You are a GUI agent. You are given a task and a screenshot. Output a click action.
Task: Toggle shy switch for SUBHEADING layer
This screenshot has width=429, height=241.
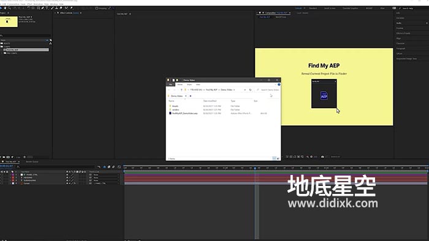click(x=67, y=180)
